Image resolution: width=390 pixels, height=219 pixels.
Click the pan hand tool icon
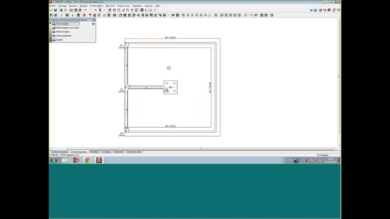(x=132, y=10)
